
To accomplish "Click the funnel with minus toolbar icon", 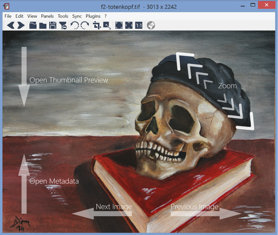I will click(x=63, y=25).
